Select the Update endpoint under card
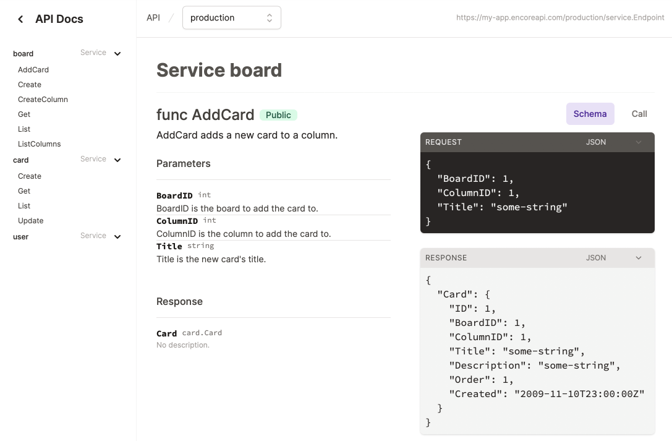 (x=30, y=220)
